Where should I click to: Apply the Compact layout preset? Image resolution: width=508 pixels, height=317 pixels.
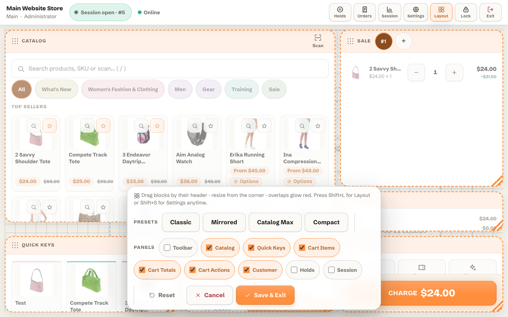click(326, 222)
